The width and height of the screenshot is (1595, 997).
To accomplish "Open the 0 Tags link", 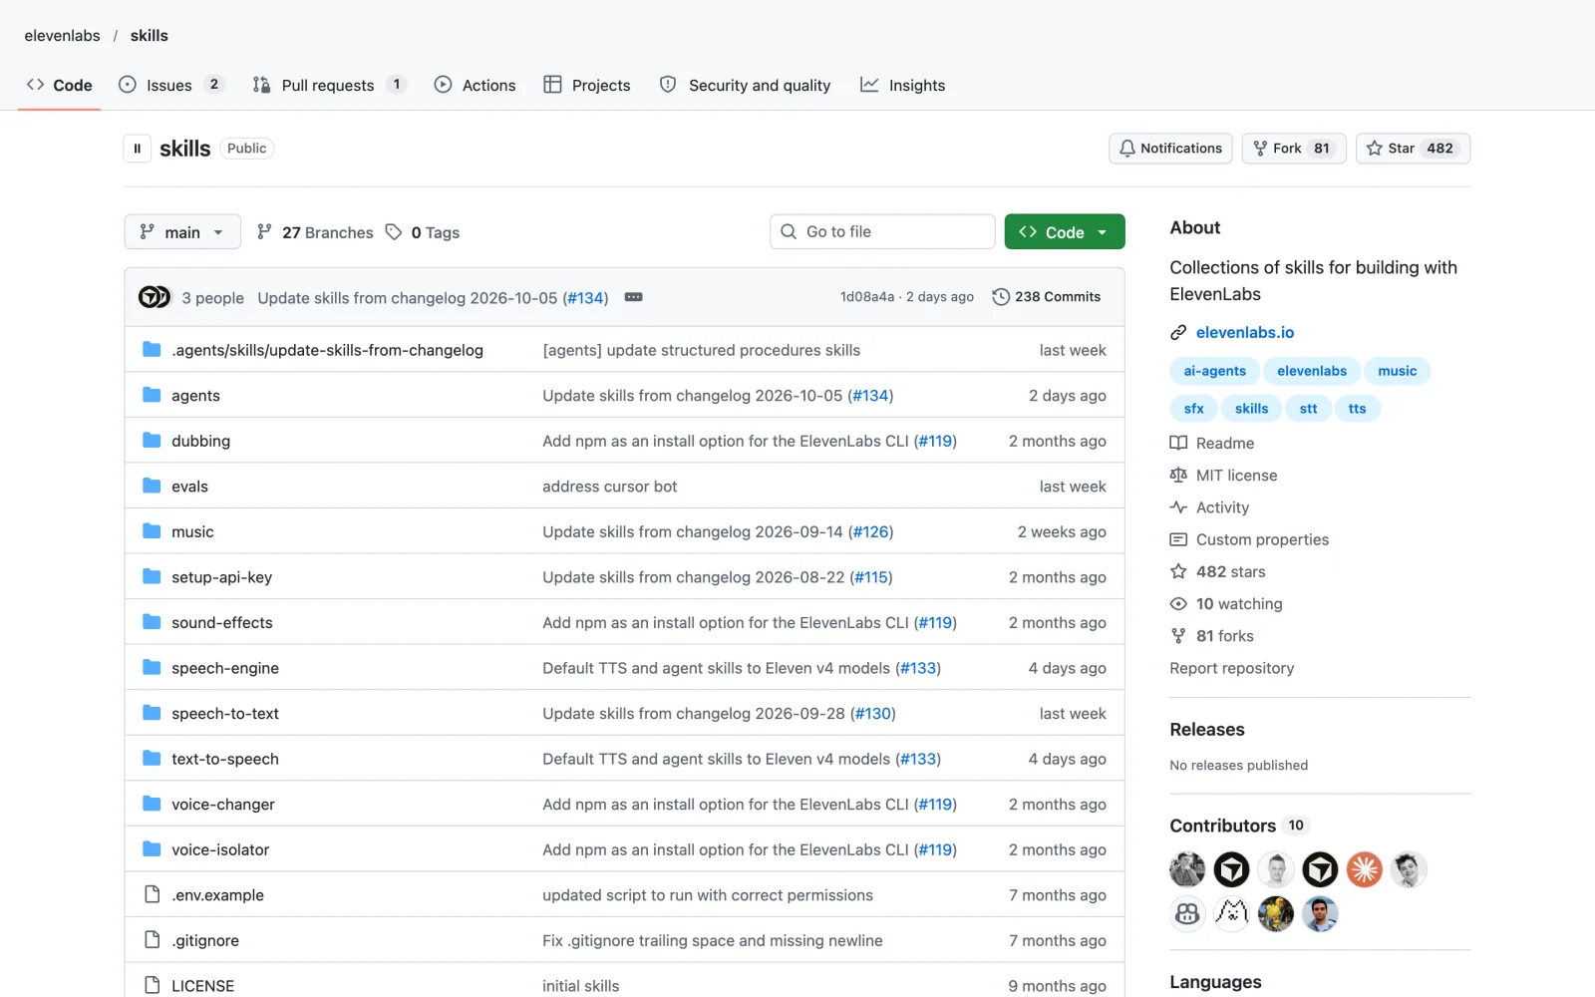I will 423,232.
